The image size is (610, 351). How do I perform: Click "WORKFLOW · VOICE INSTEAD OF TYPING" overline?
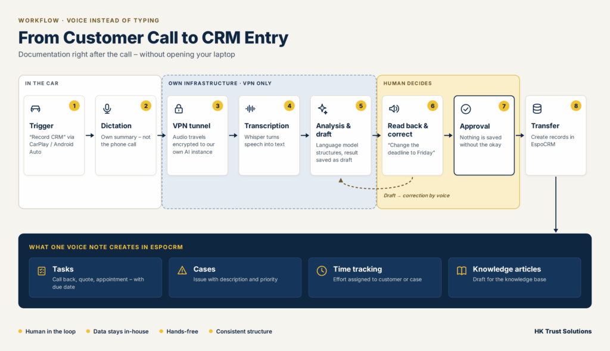point(89,20)
